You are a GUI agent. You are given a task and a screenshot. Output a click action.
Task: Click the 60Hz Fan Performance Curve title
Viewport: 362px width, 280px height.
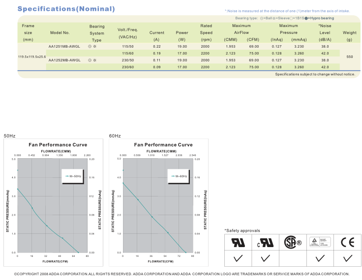tap(163, 145)
